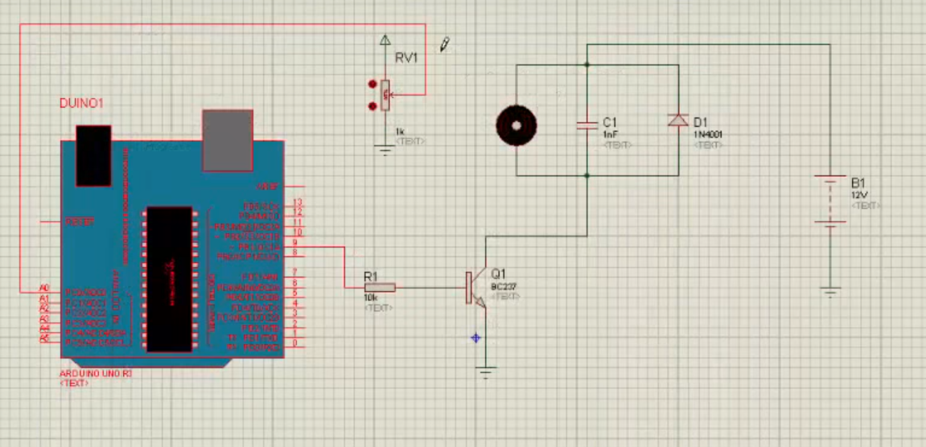Click the BC237 transistor value
The height and width of the screenshot is (447, 926).
pos(502,286)
